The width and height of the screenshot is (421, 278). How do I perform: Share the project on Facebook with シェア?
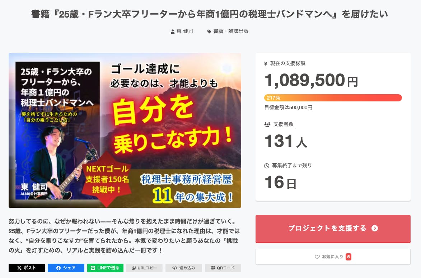pyautogui.click(x=66, y=268)
